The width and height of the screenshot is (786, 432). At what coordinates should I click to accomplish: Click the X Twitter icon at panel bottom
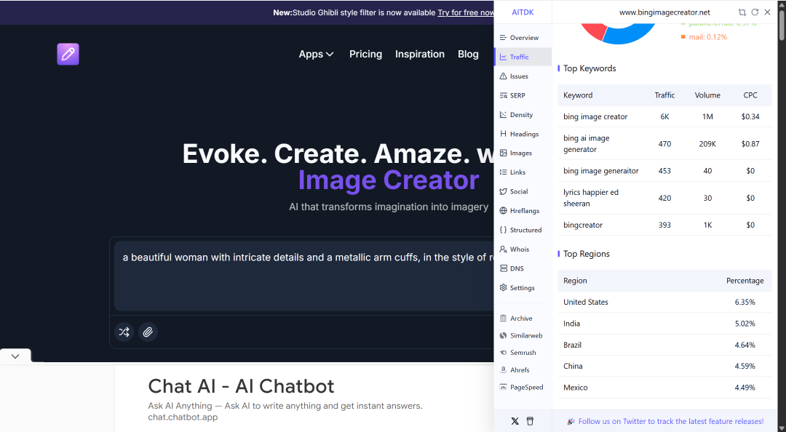[515, 421]
